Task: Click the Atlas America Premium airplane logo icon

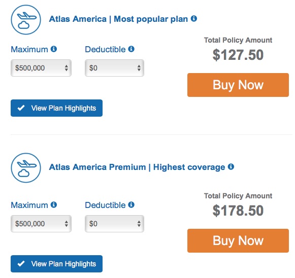Action: click(x=26, y=168)
